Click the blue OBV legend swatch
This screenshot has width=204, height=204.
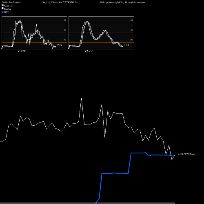click(2, 12)
